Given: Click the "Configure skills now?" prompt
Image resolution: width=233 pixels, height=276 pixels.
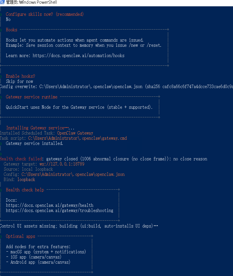Looking at the screenshot, I should (44, 14).
